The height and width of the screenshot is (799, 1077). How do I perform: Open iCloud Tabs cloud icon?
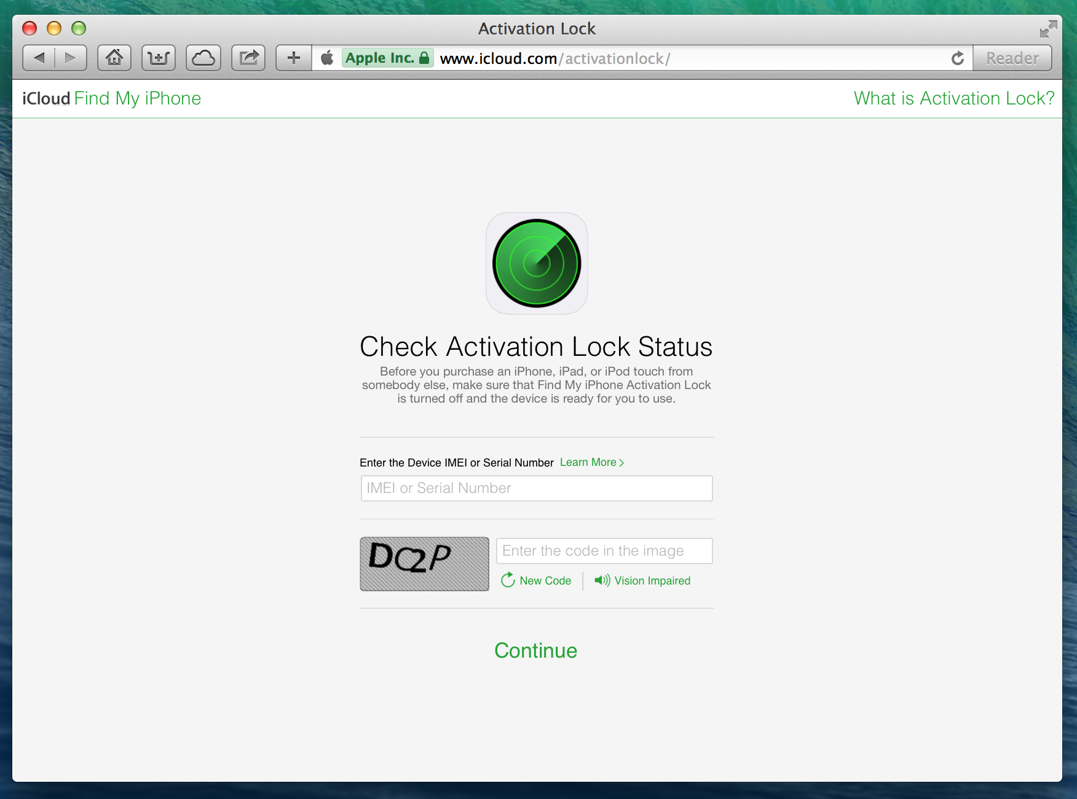pyautogui.click(x=203, y=58)
